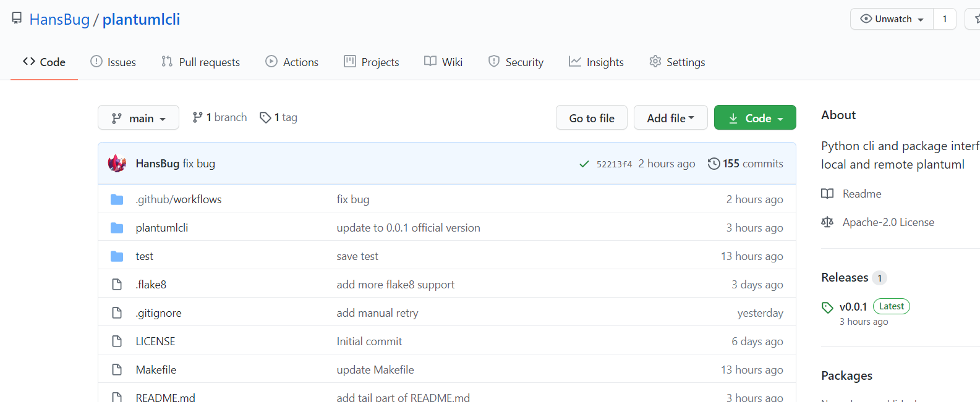Click the green tag icon beside v0.0.1
The width and height of the screenshot is (980, 402).
[827, 308]
